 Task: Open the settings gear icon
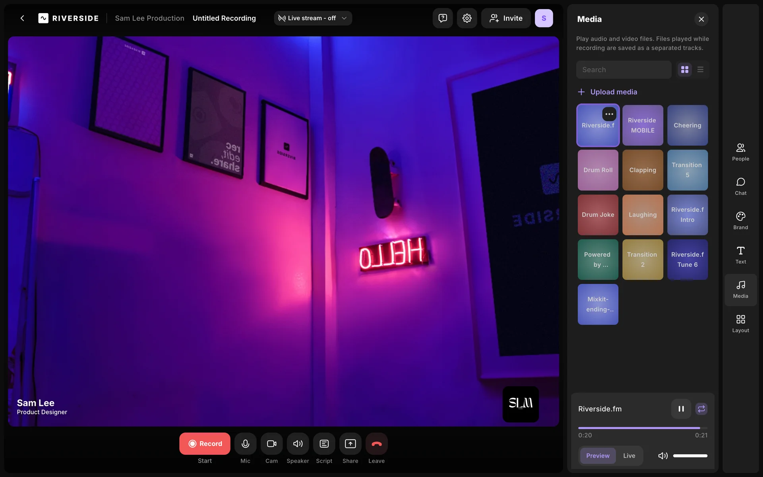pos(467,18)
